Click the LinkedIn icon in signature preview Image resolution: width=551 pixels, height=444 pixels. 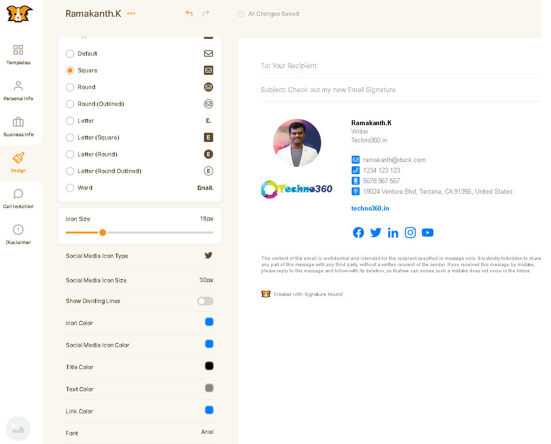[x=393, y=233]
